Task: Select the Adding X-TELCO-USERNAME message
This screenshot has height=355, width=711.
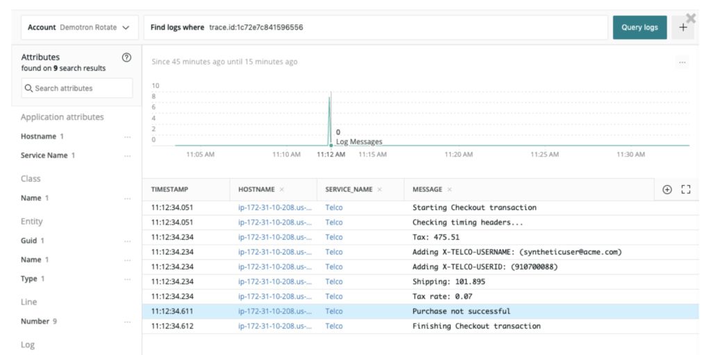Action: (517, 252)
